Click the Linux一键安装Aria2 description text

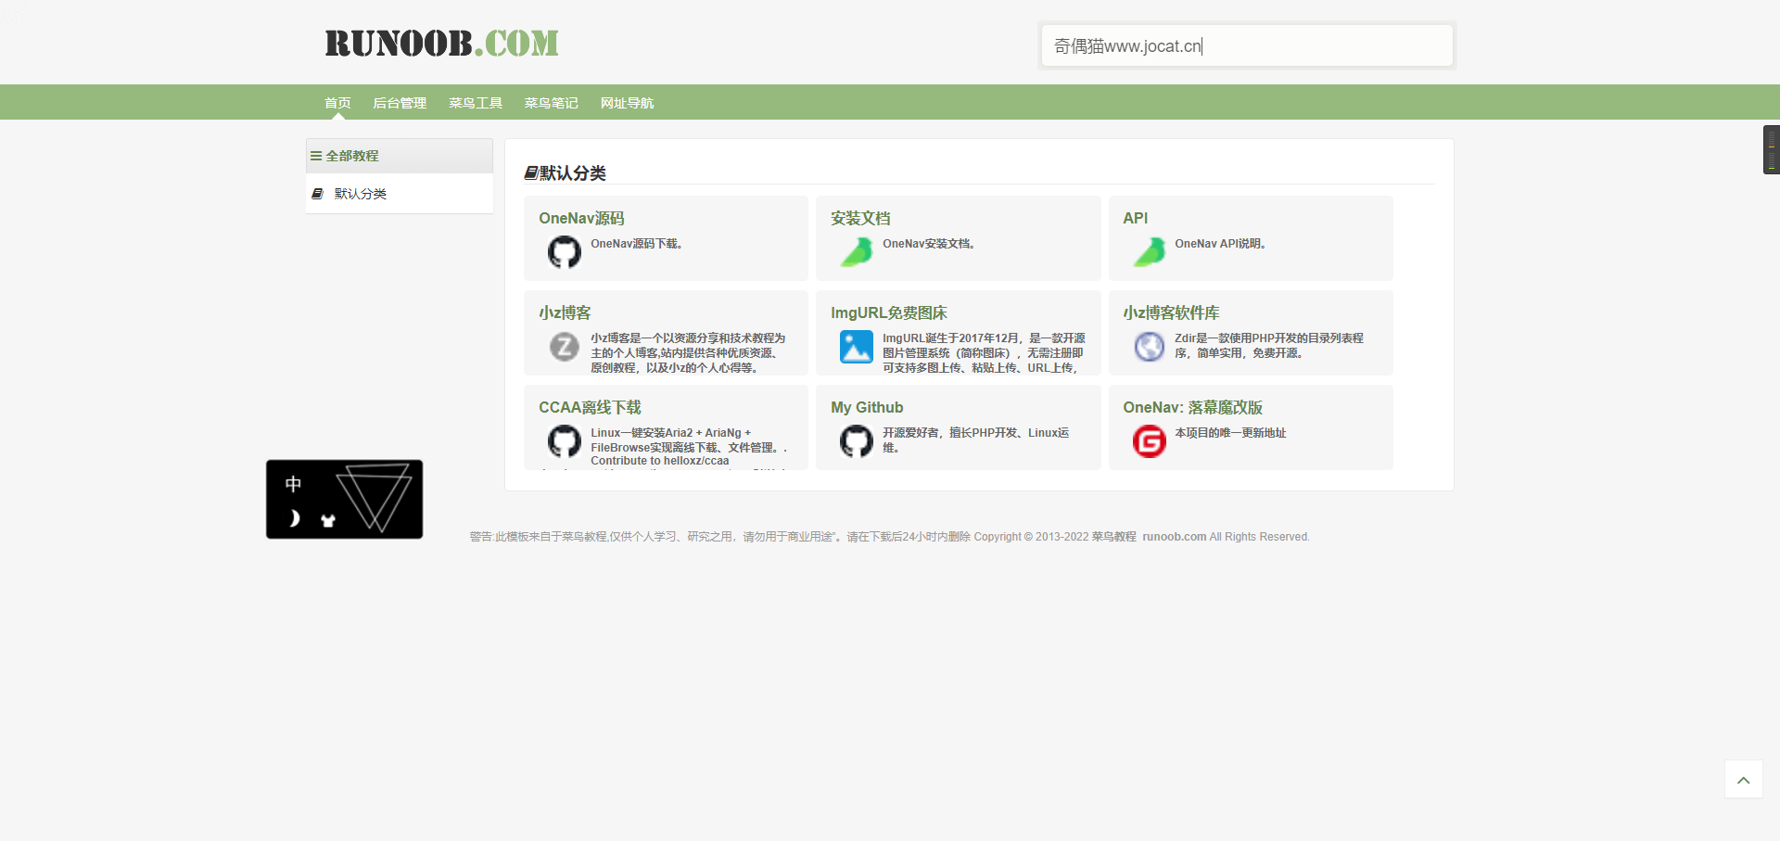click(x=689, y=446)
